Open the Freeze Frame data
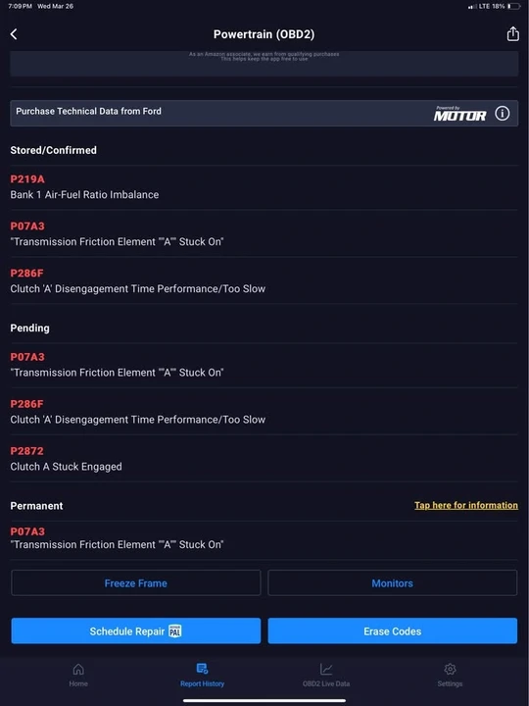The image size is (529, 706). [x=136, y=583]
